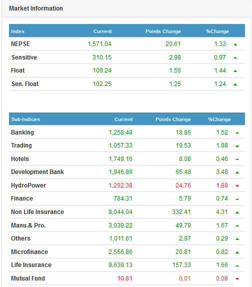Click Banking current value 1,258.48
Viewport: 252px width, 287px height.
pos(120,132)
